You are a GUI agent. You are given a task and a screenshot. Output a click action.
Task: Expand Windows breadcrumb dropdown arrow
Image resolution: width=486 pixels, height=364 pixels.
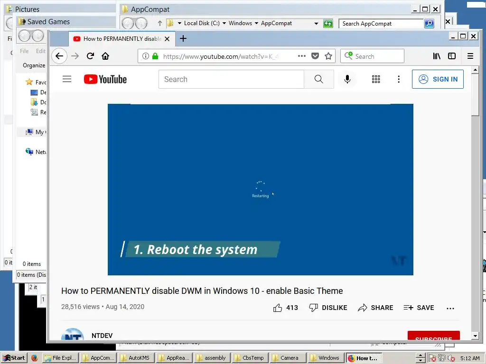tap(256, 23)
